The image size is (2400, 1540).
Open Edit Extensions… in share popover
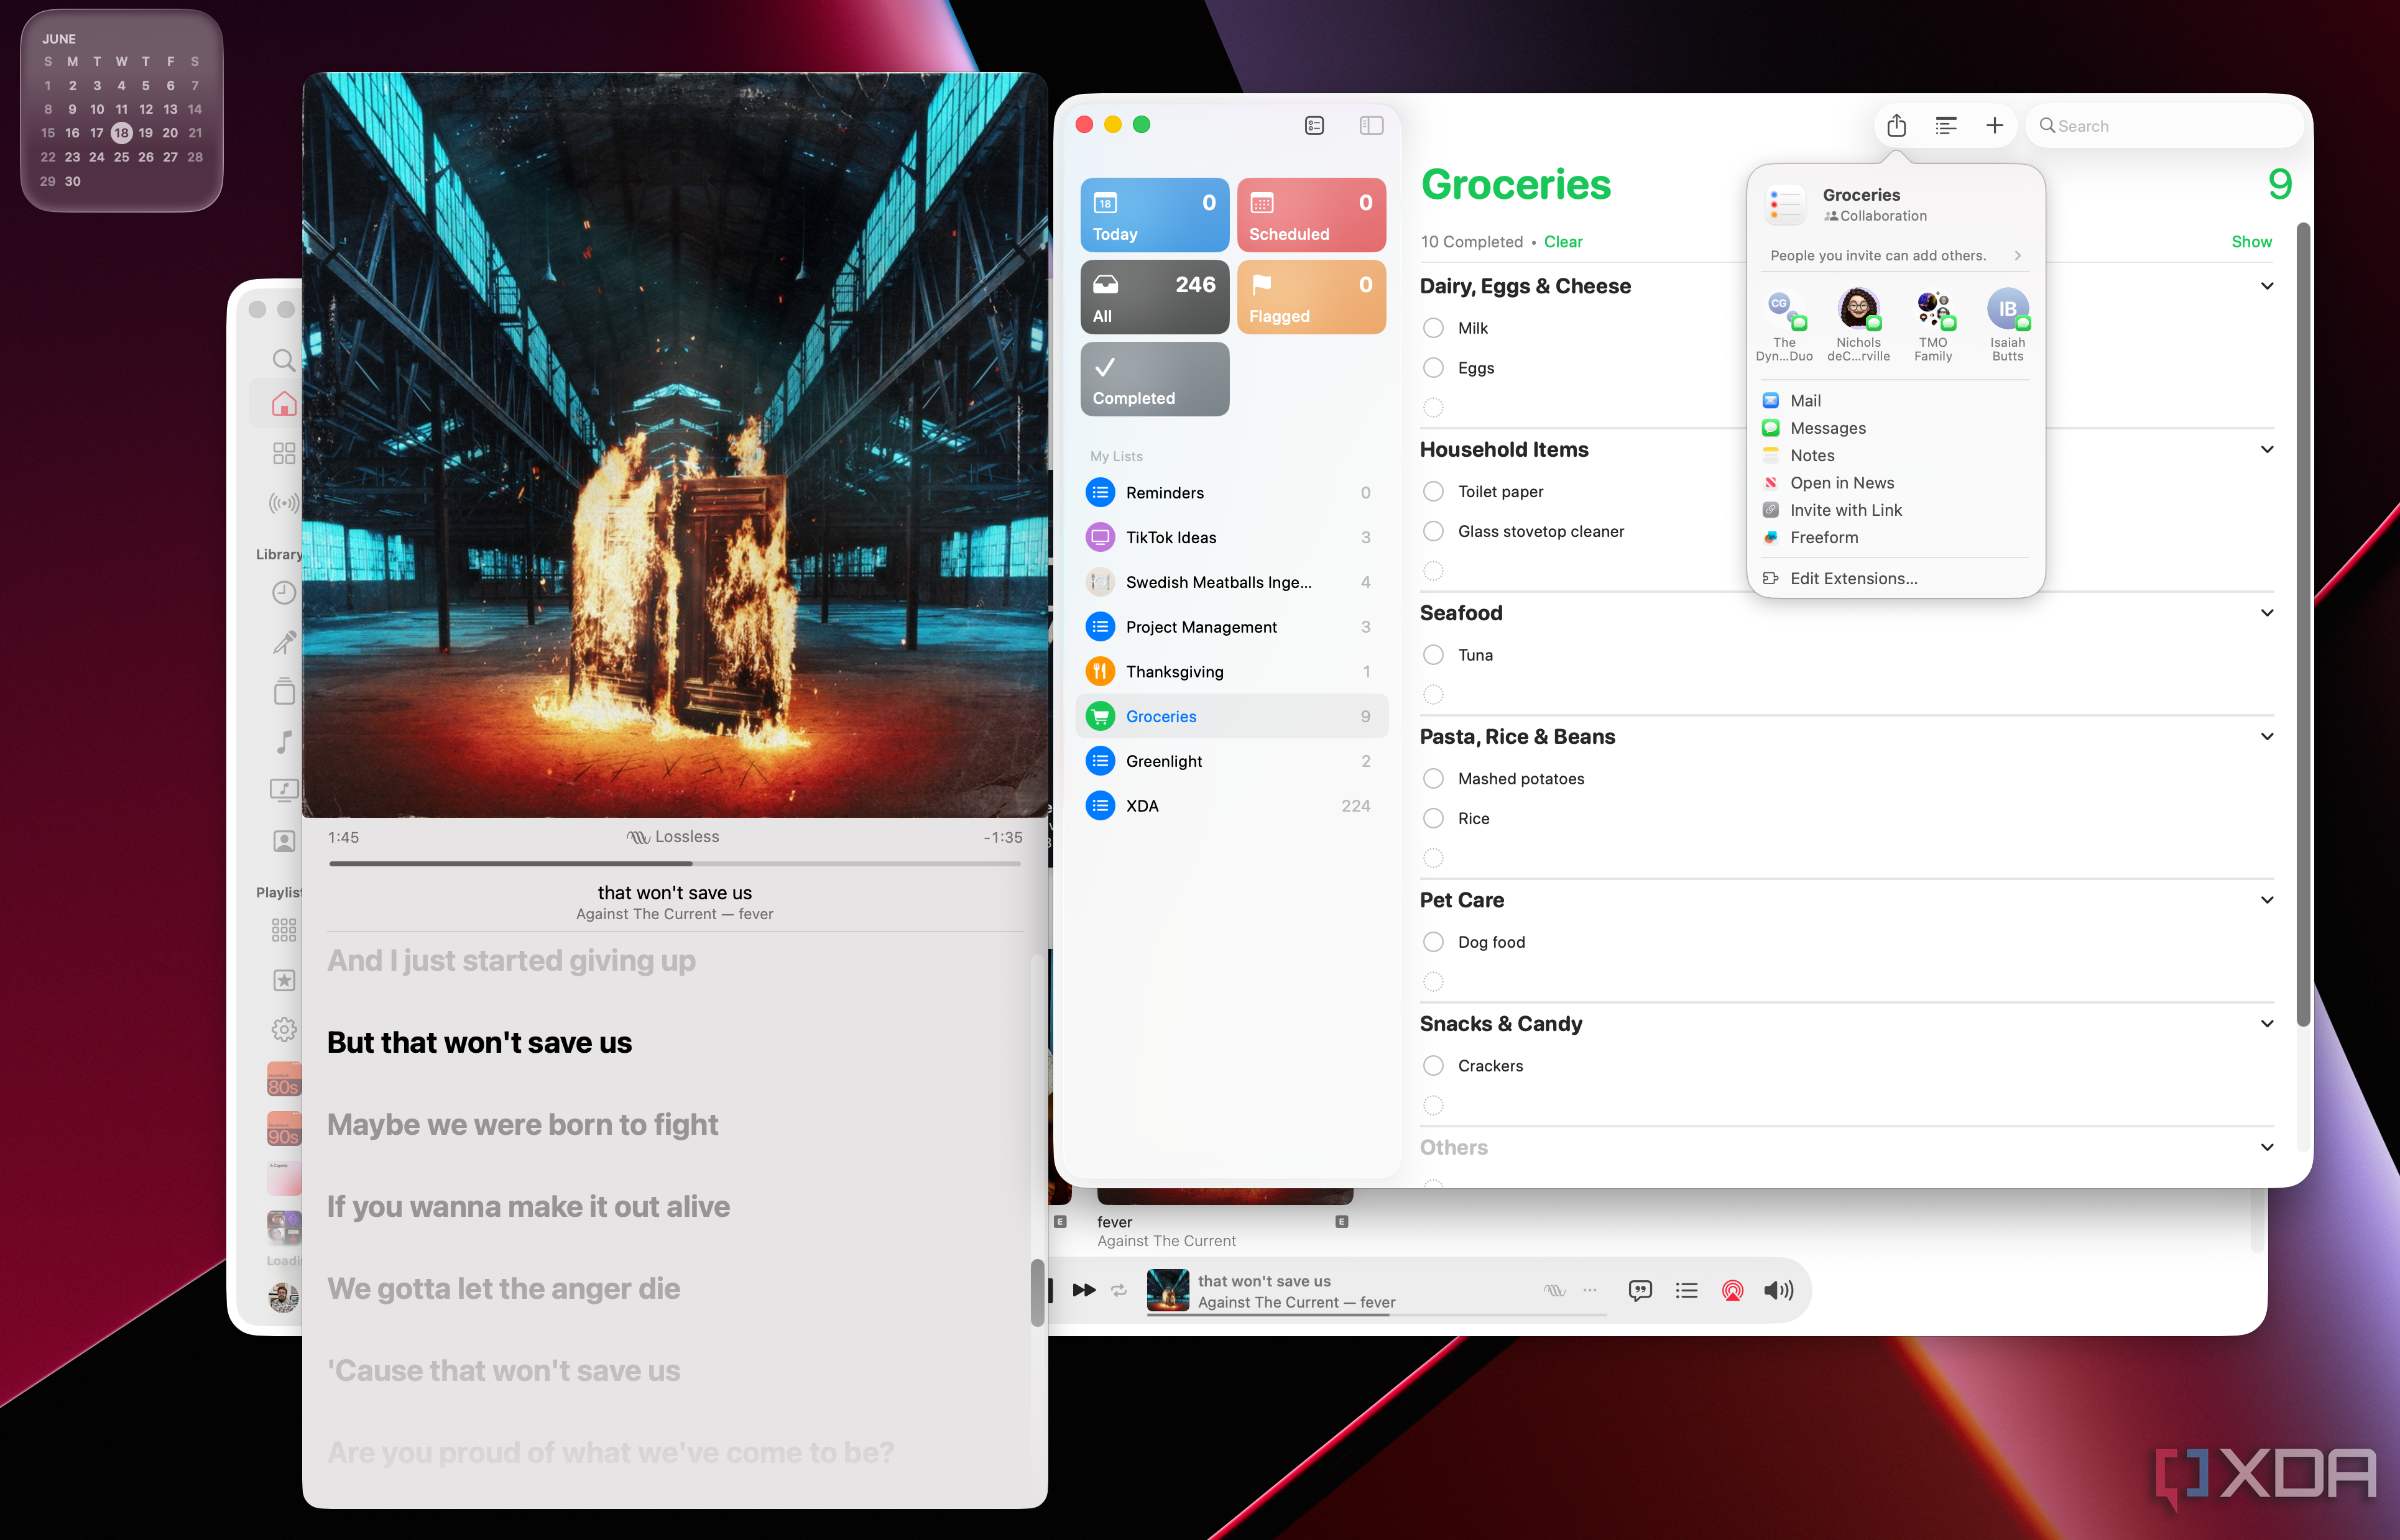pos(1896,579)
